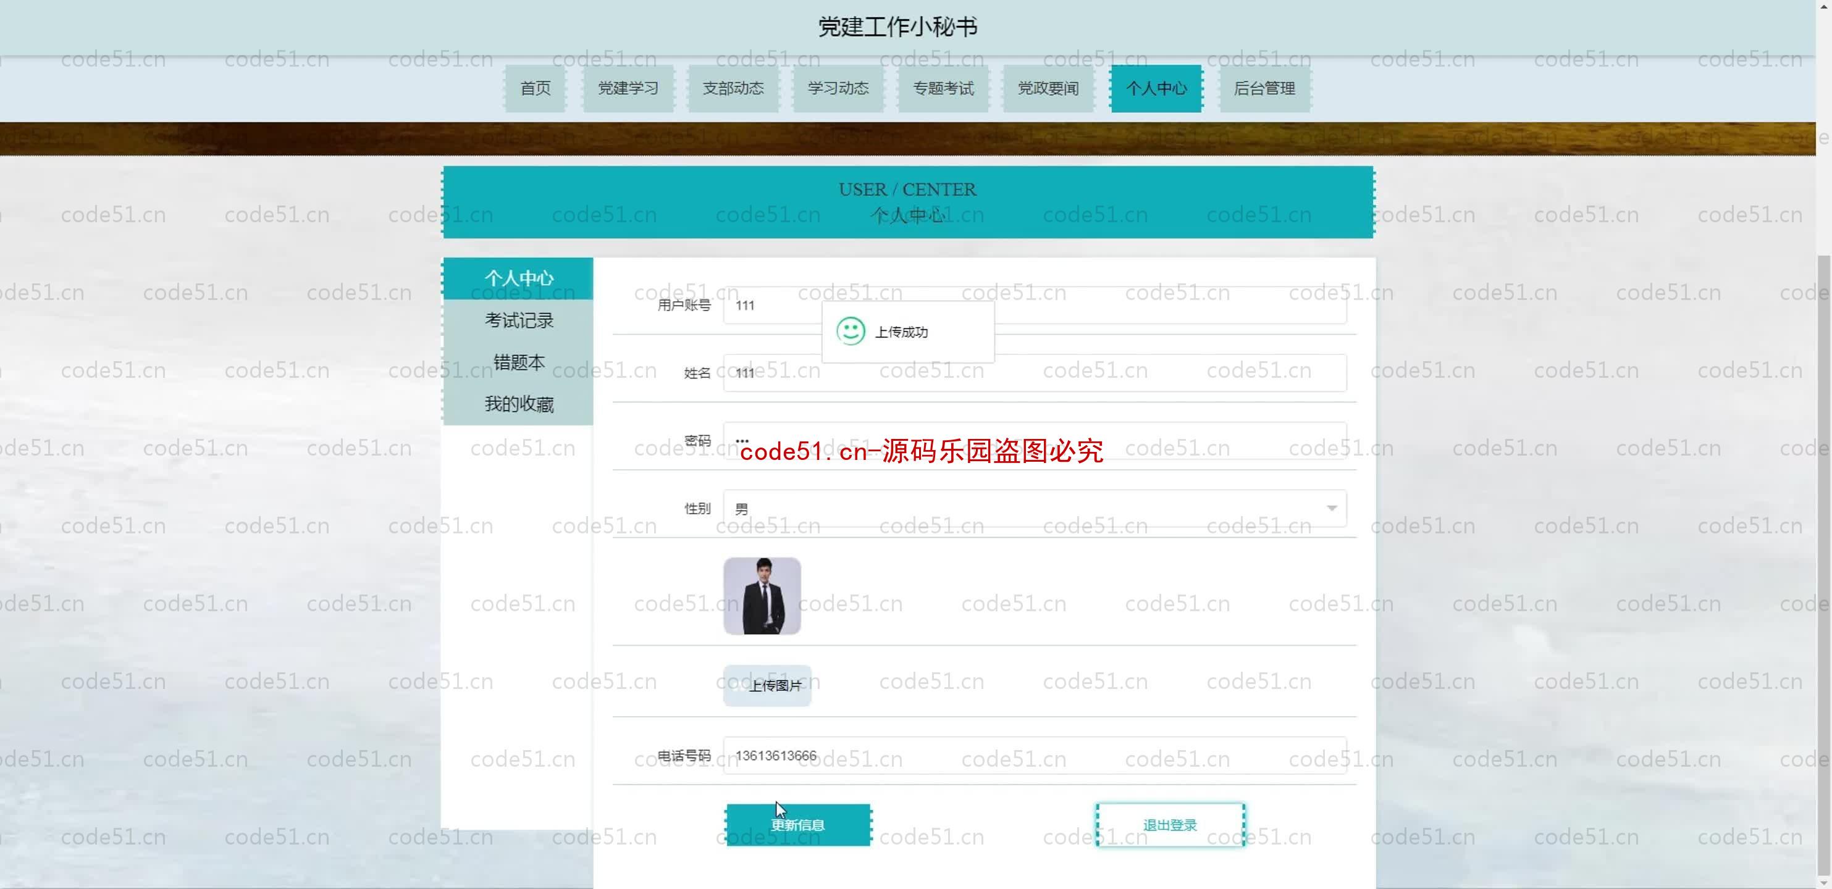1832x889 pixels.
Task: Select 男 from the gender dropdown
Action: pos(1034,508)
